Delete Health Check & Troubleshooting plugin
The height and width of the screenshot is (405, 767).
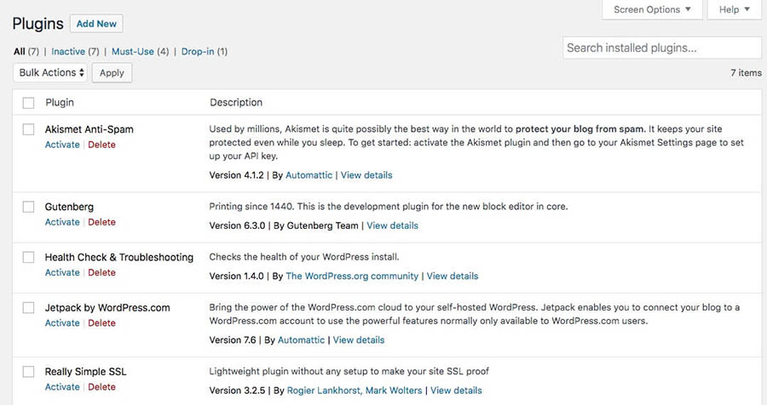101,272
